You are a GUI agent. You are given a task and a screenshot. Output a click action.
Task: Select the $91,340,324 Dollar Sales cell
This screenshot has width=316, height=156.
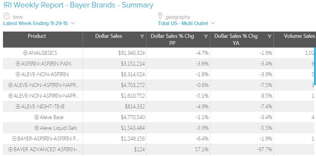(x=132, y=53)
